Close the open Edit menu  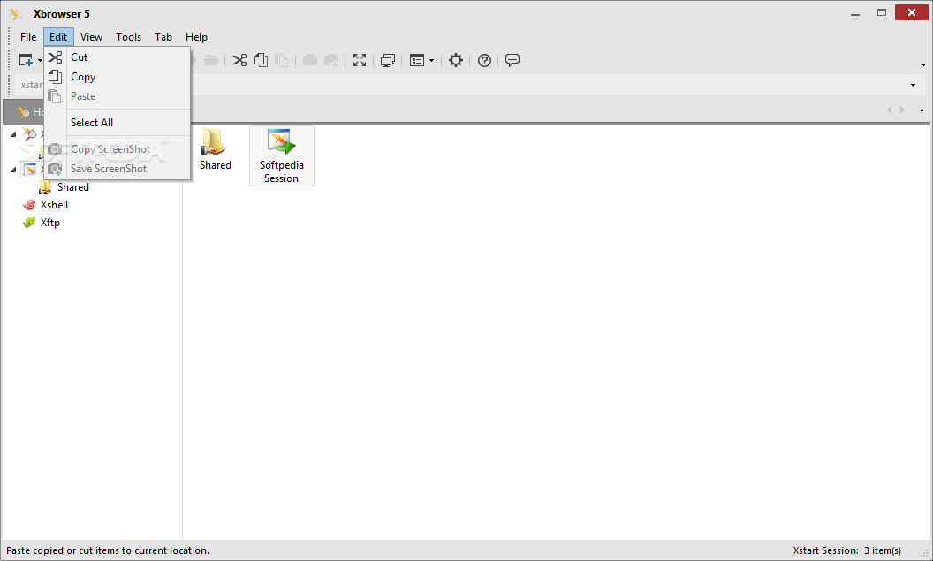tap(58, 37)
